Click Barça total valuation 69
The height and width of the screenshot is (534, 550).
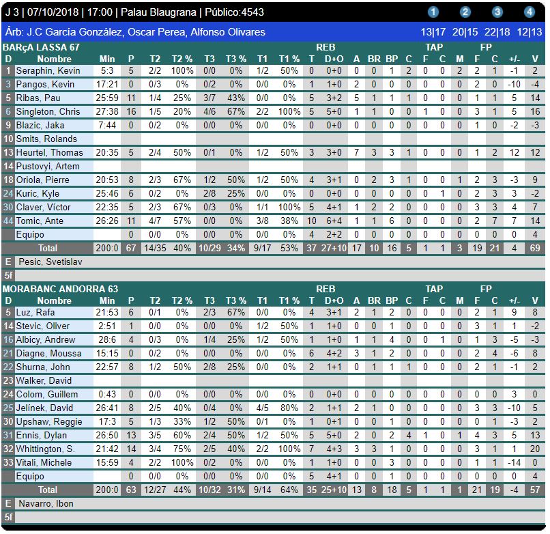535,248
